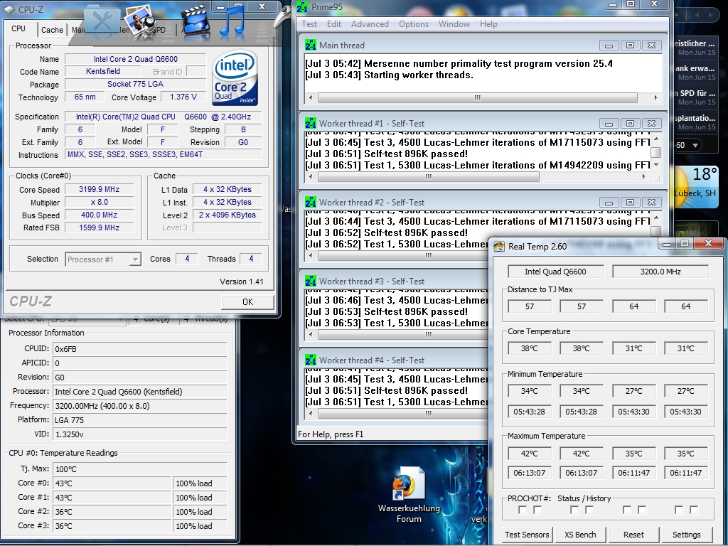Click the Test Sensors button in Real Temp
Screen dimensions: 728x546
(x=527, y=535)
